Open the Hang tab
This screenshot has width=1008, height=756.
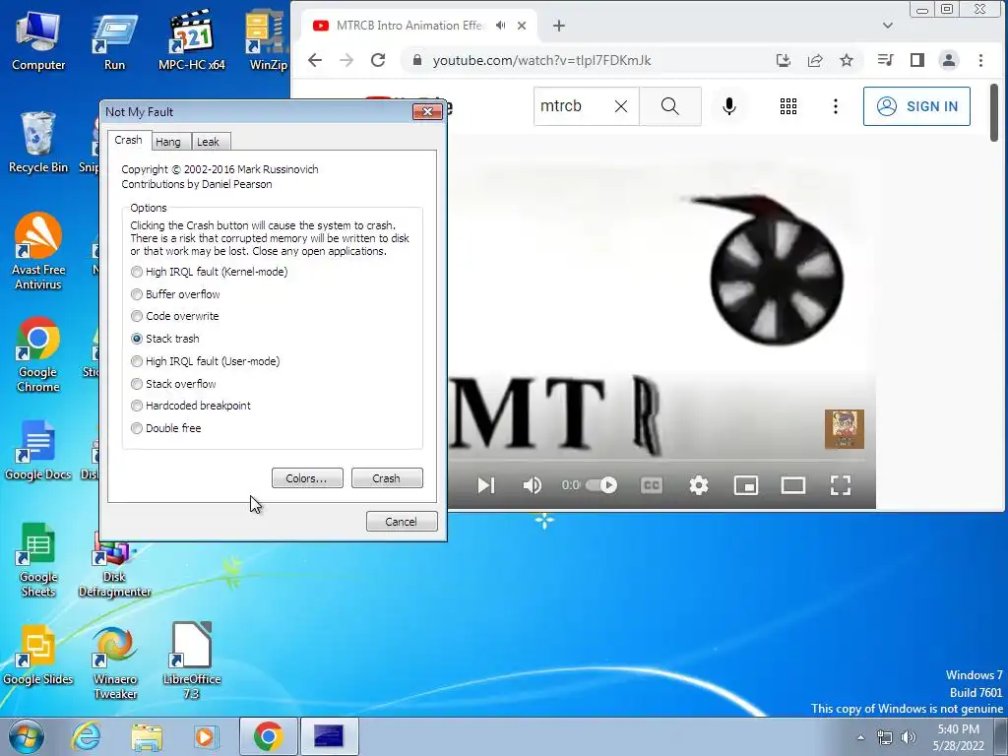[x=168, y=142]
